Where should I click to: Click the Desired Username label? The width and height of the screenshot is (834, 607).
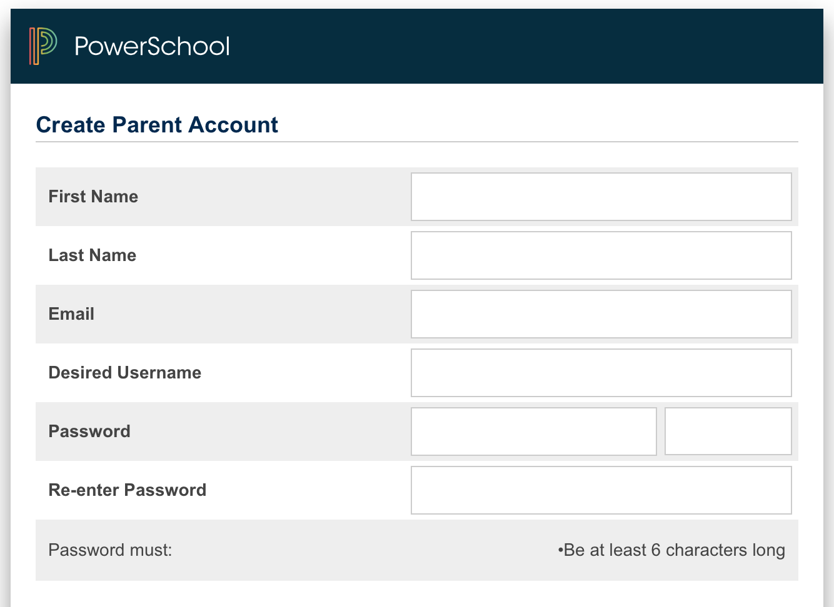point(125,373)
